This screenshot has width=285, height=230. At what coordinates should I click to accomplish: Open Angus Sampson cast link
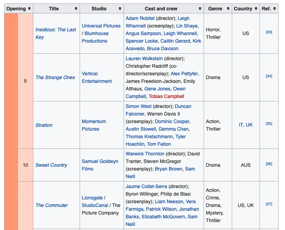click(x=143, y=33)
